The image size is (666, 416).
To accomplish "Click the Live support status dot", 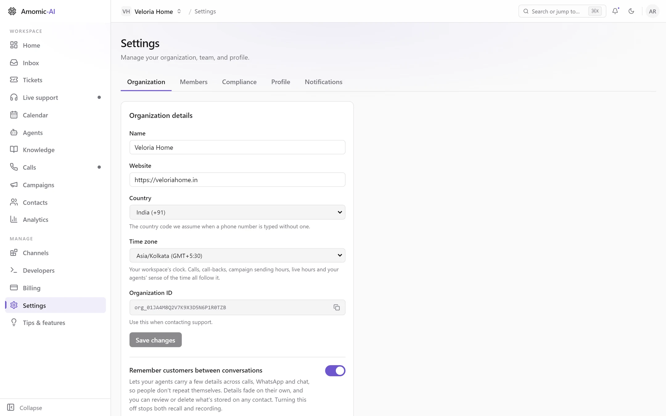I will pos(99,97).
